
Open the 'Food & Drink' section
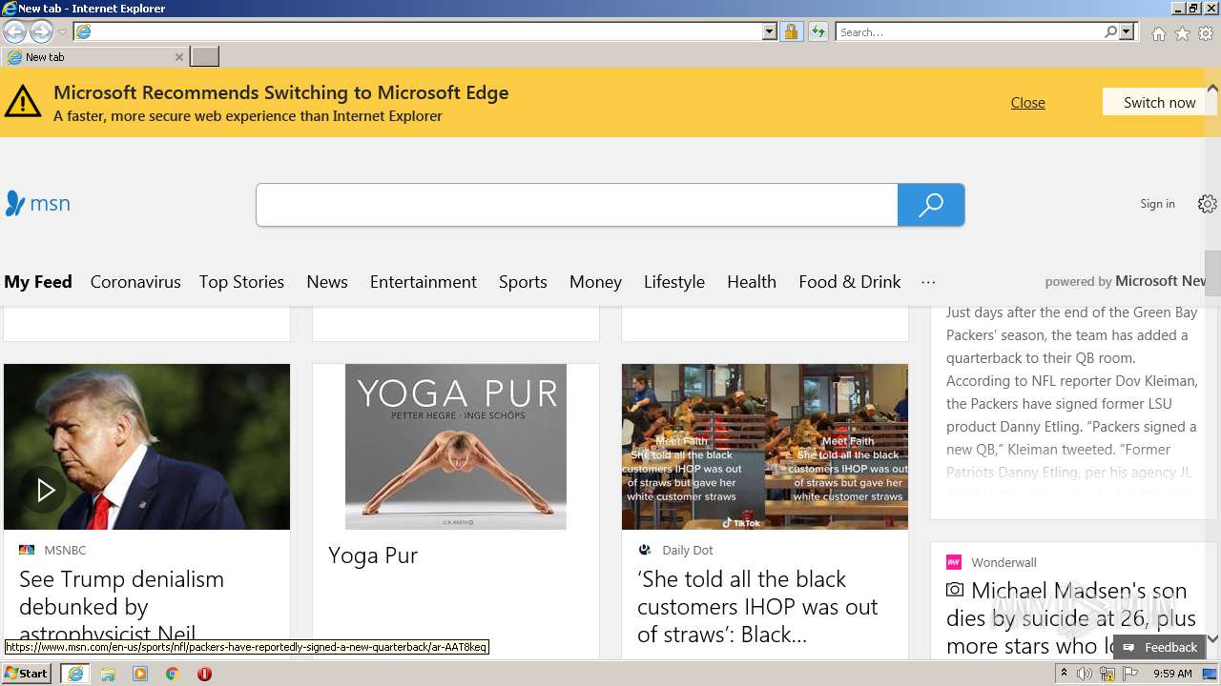click(x=850, y=282)
